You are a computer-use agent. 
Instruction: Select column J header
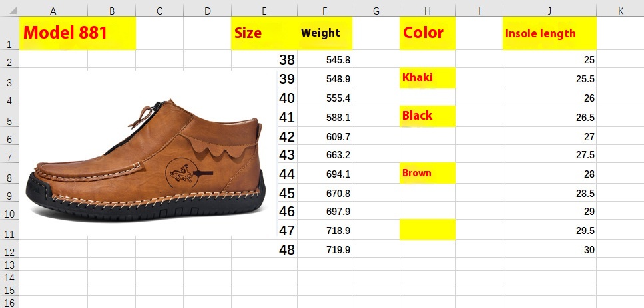coord(549,11)
